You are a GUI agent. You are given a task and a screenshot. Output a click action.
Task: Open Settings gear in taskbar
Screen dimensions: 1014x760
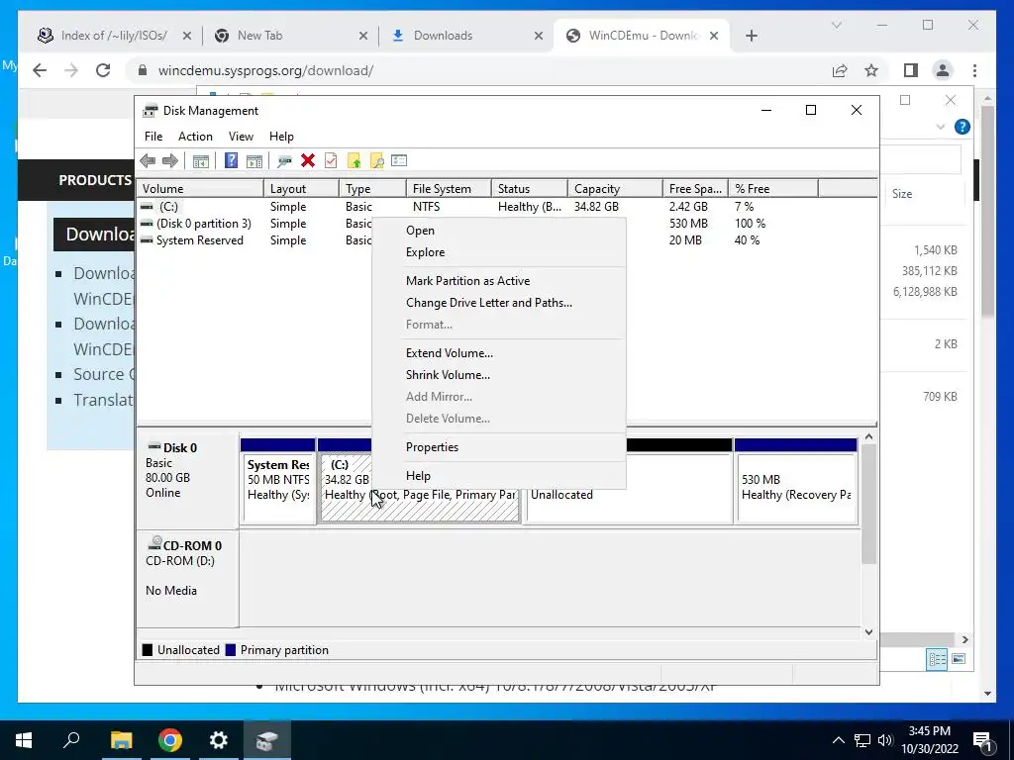219,740
